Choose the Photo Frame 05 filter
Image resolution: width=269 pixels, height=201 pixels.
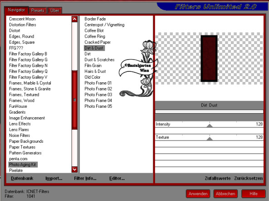[98, 106]
